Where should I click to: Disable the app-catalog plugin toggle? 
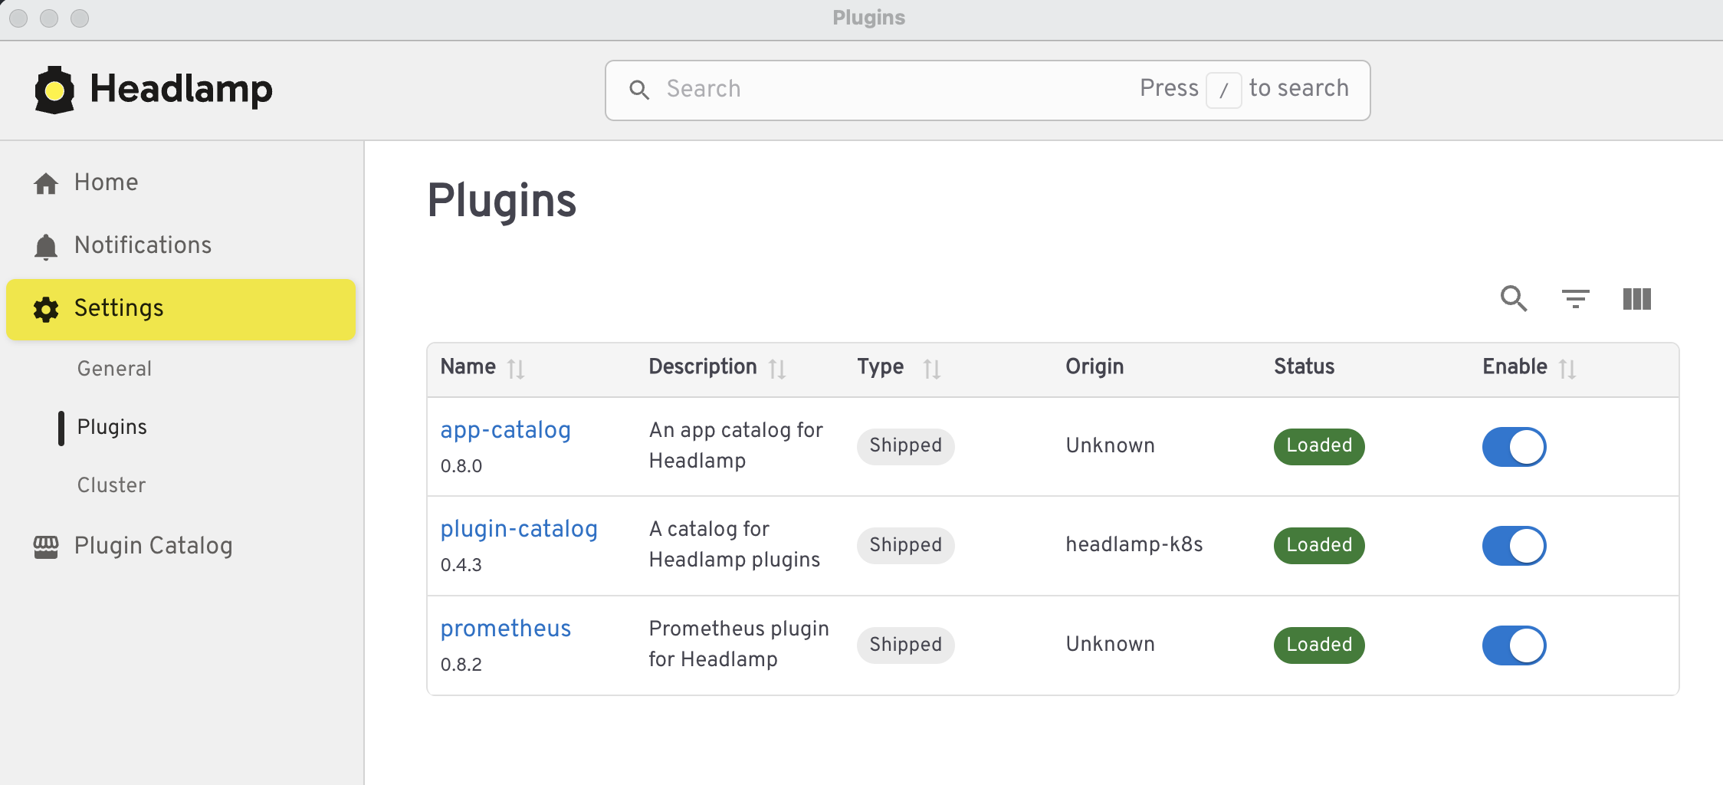pyautogui.click(x=1514, y=447)
